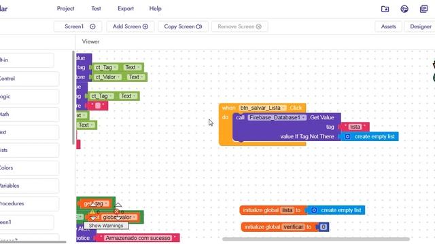Screen dimensions: 435x244
Task: Click mutator gear on create empty list in Get Value
Action: (x=347, y=137)
